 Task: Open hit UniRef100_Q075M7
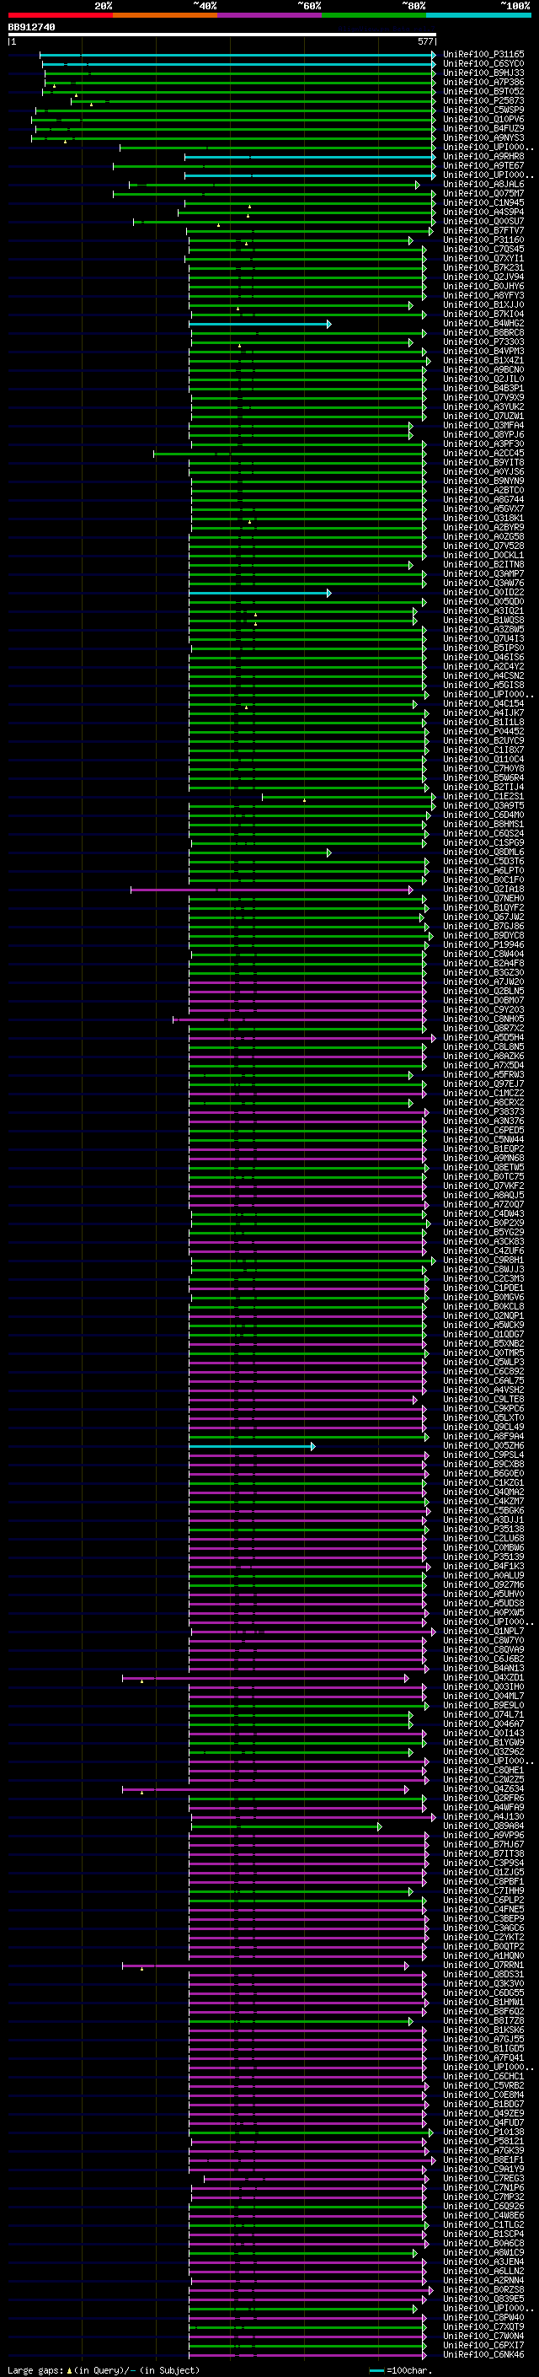(483, 194)
